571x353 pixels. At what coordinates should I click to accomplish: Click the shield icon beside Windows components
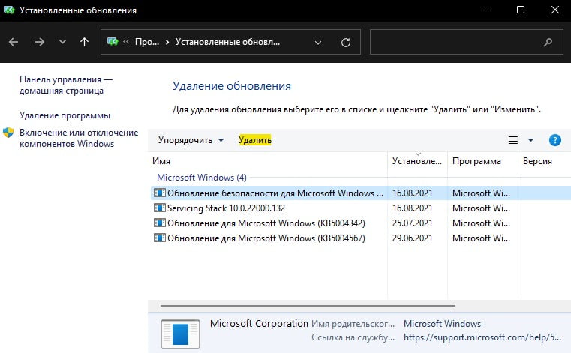[x=8, y=133]
